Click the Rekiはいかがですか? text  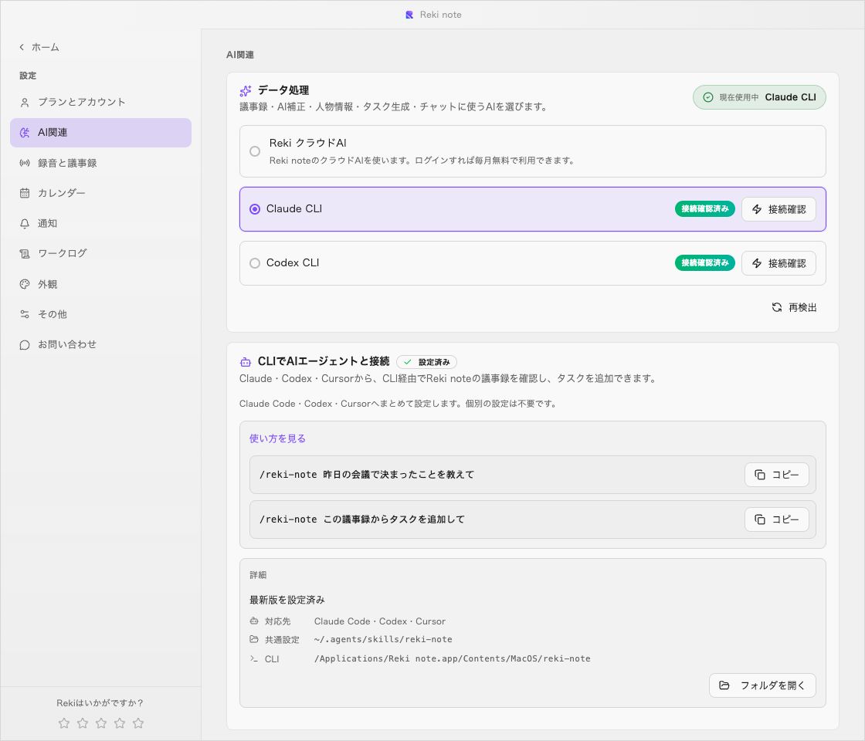(100, 703)
